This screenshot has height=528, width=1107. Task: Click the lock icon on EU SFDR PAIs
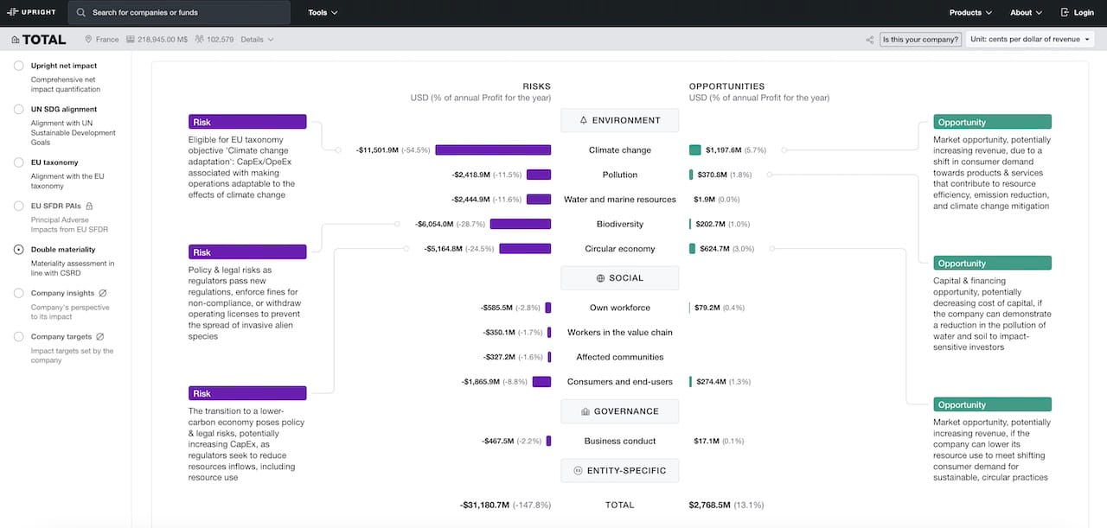[x=90, y=206]
